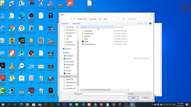Select the obs64 application file
Image resolution: width=191 pixels, height=107 pixels.
coord(86,42)
